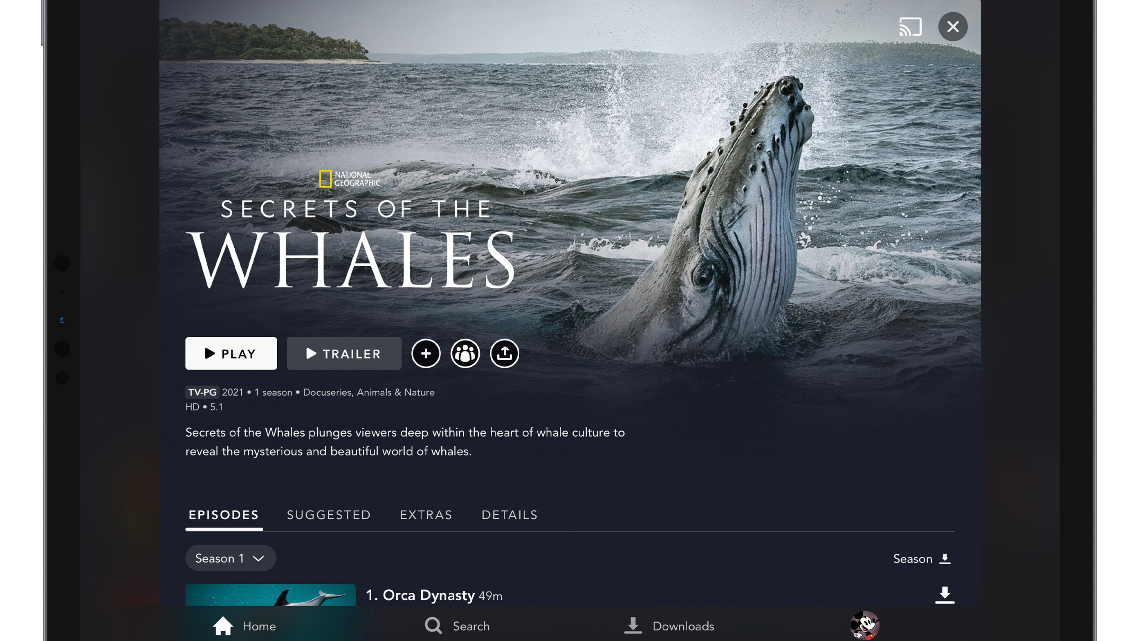Viewport: 1140px width, 641px height.
Task: Open the Mickey Mouse profile avatar
Action: pyautogui.click(x=864, y=625)
